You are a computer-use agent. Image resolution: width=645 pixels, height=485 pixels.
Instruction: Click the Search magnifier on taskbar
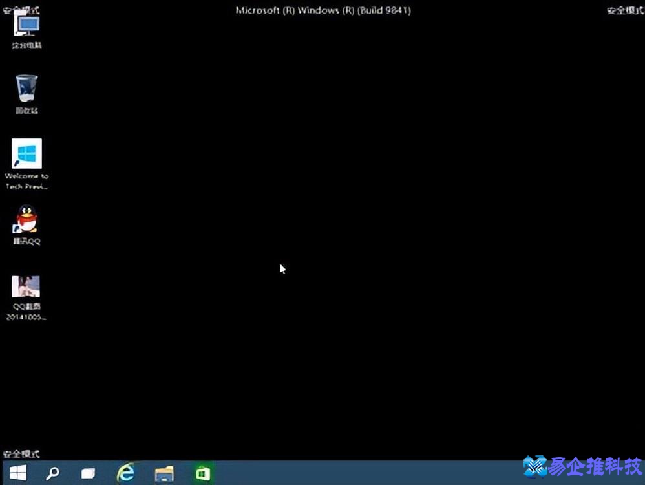52,474
